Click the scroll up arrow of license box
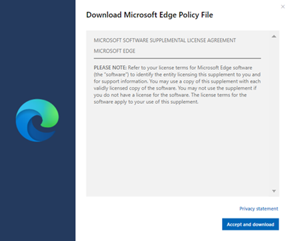290x241 pixels. (274, 37)
